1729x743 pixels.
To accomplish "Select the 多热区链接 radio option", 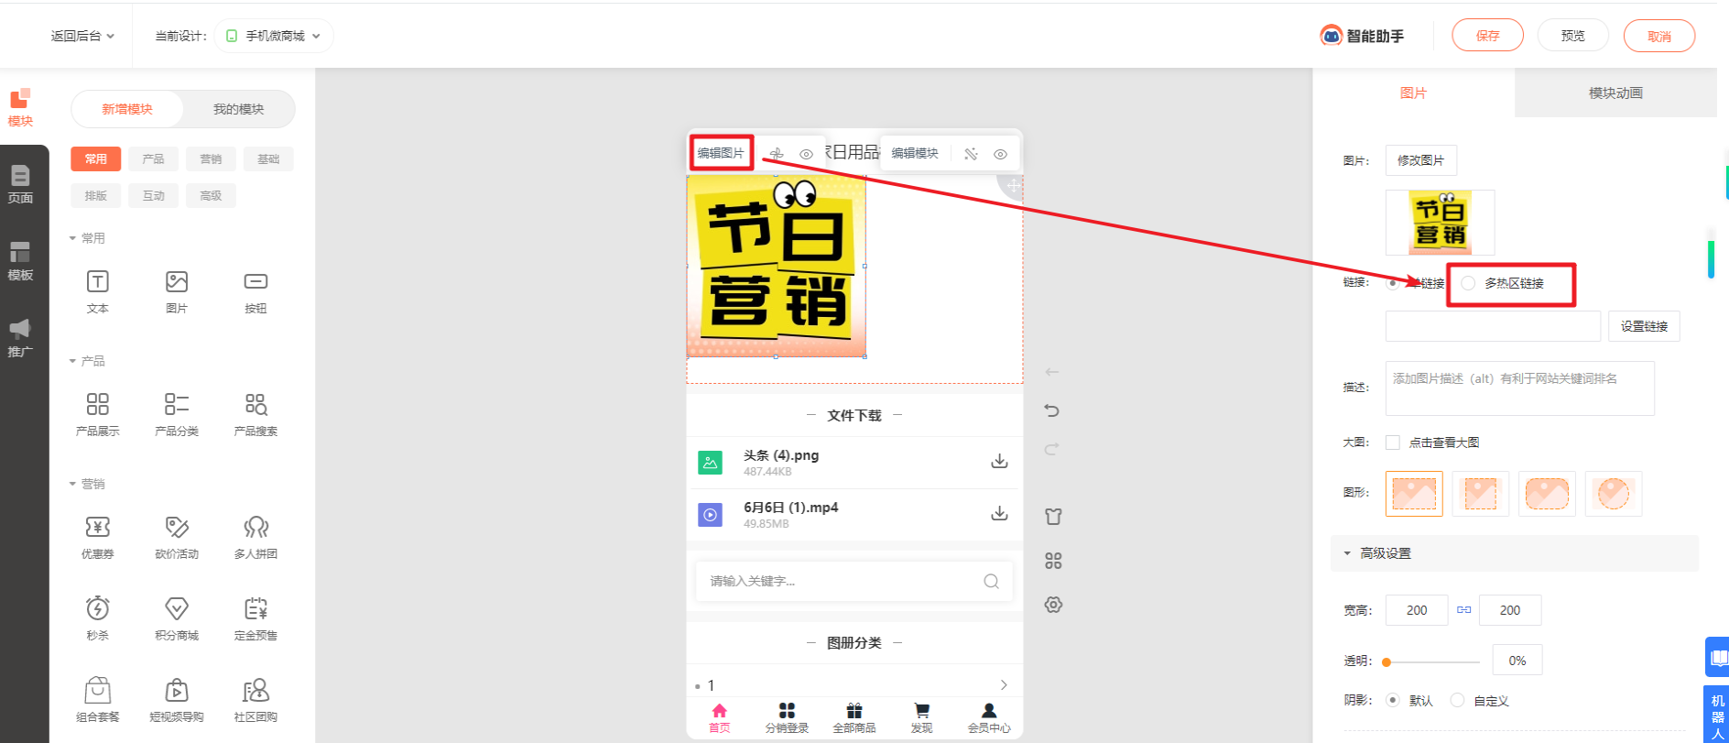I will (1469, 283).
